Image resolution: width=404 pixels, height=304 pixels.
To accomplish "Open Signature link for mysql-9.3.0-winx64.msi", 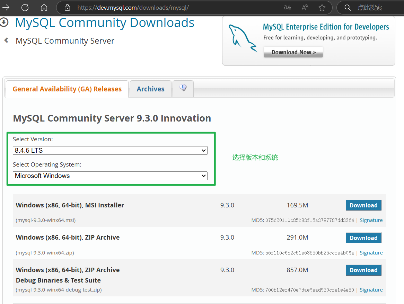I will click(371, 220).
